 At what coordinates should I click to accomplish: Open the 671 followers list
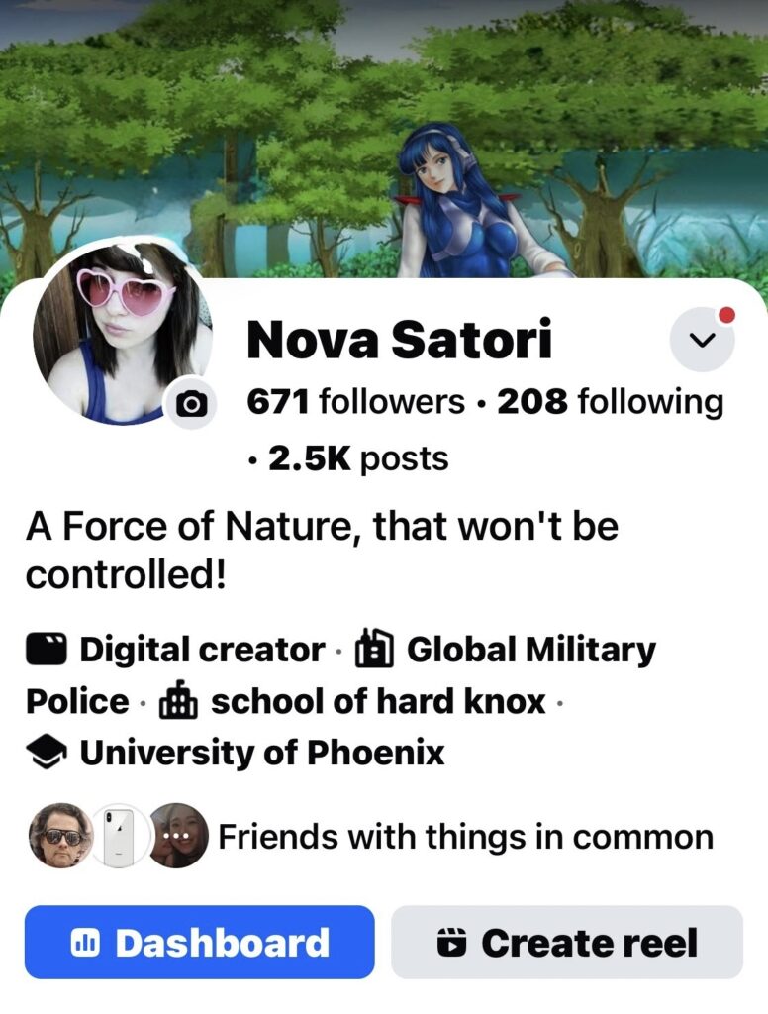tap(355, 402)
